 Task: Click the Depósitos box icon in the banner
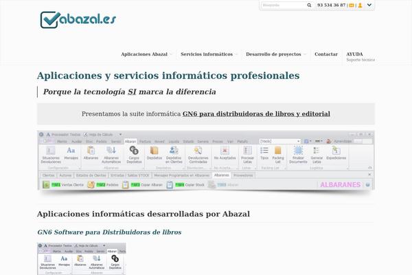pos(154,153)
